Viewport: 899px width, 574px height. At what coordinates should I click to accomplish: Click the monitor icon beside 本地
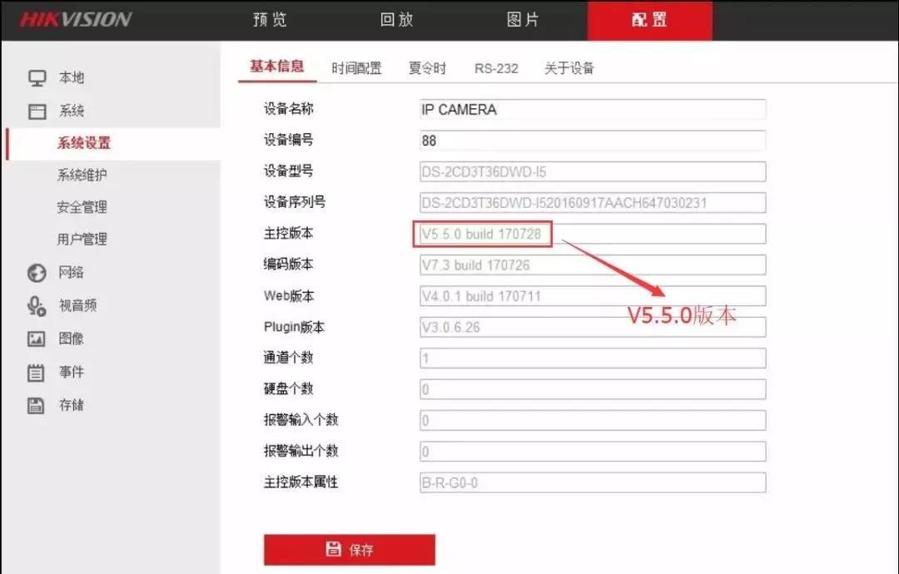(37, 78)
